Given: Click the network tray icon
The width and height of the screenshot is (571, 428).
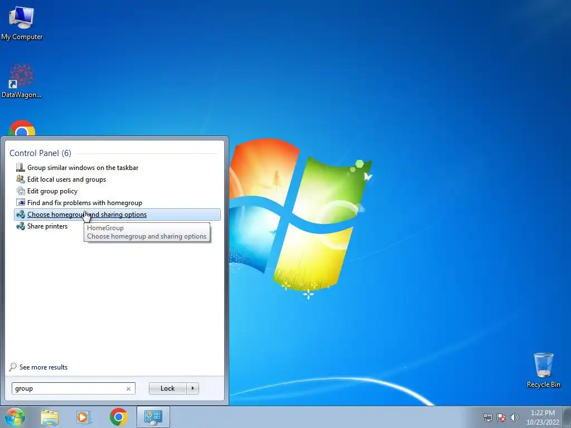Looking at the screenshot, I should point(487,417).
